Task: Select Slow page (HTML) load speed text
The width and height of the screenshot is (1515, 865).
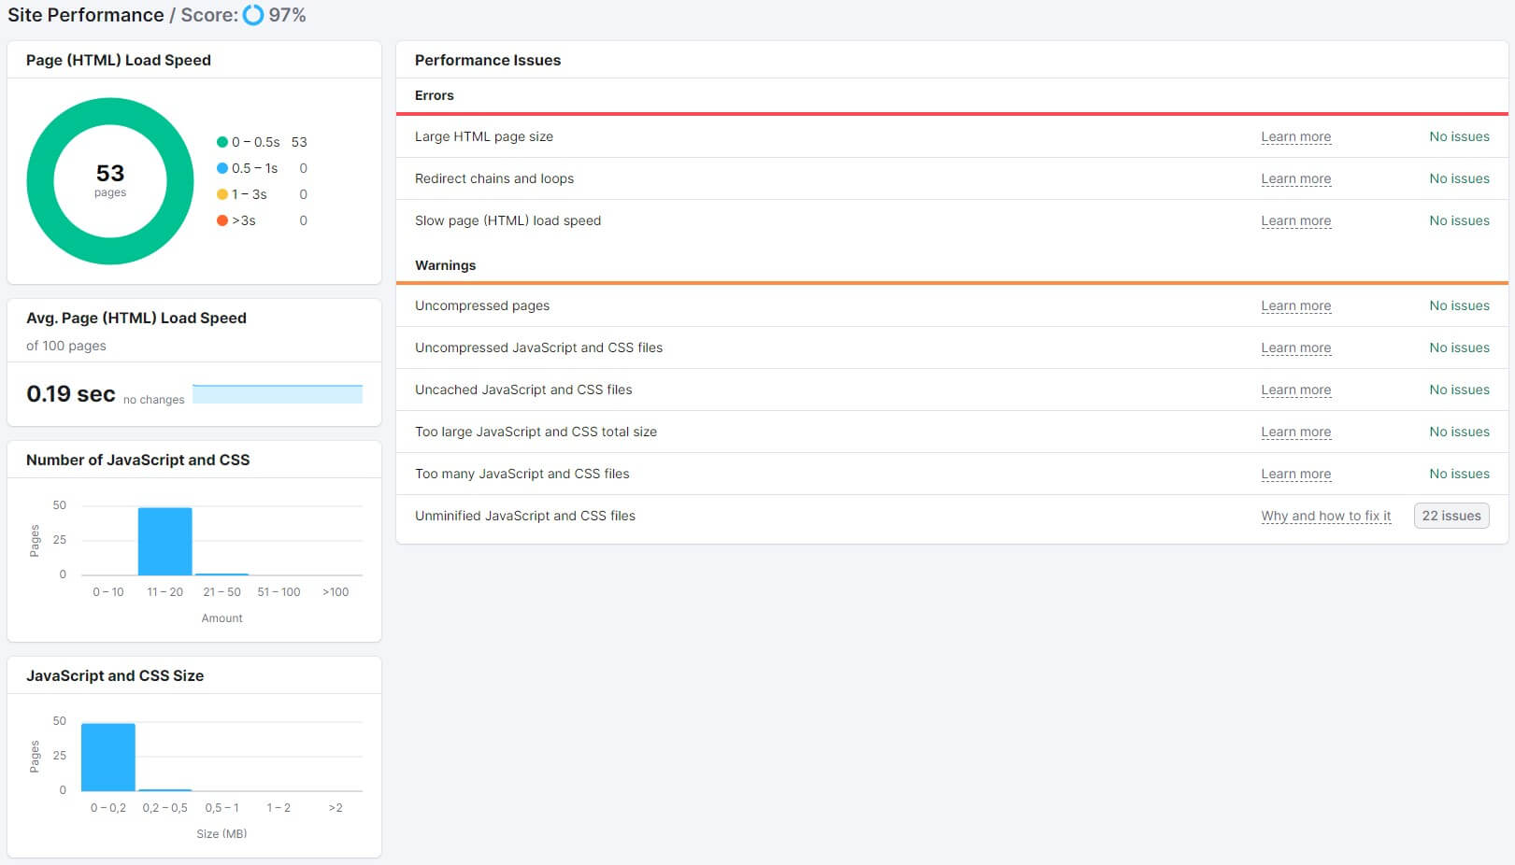Action: pos(507,220)
